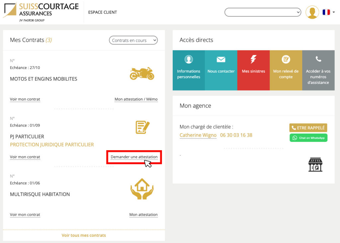
Task: Open the French flag language selector
Action: 328,12
